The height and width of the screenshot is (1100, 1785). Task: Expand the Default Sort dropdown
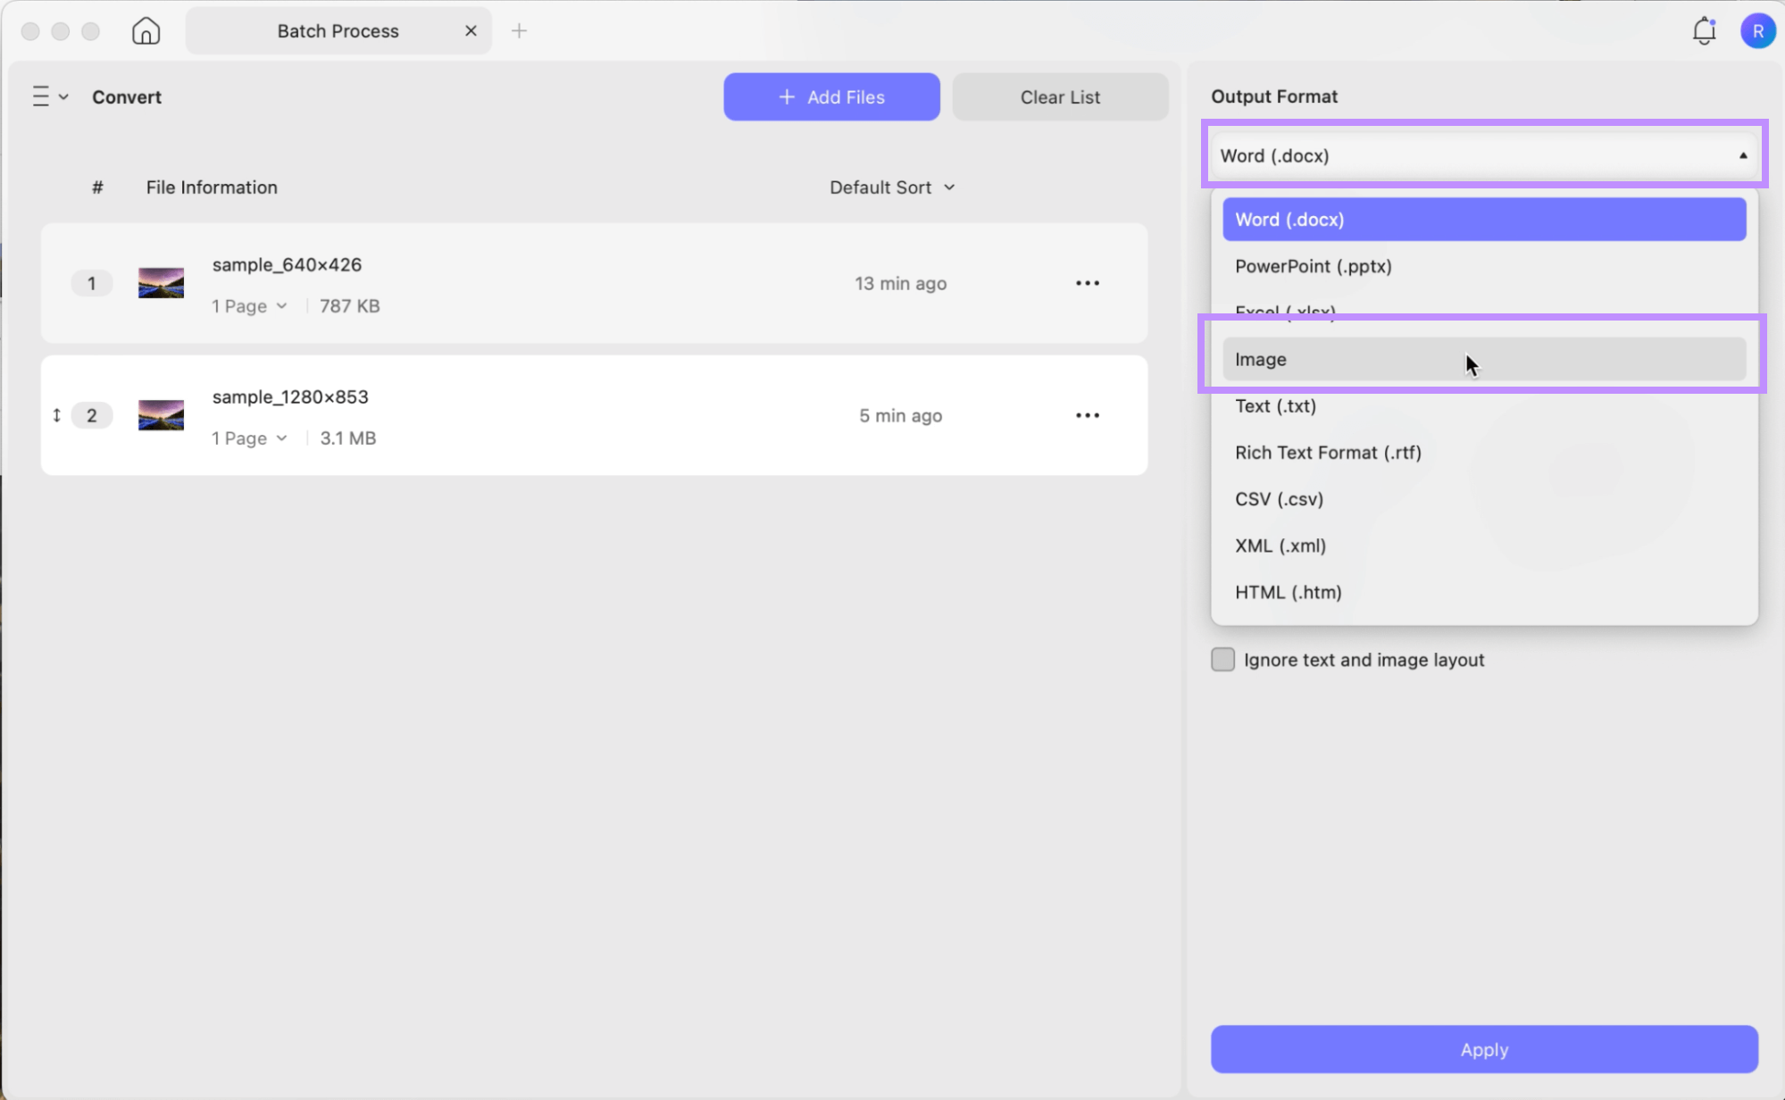(892, 187)
